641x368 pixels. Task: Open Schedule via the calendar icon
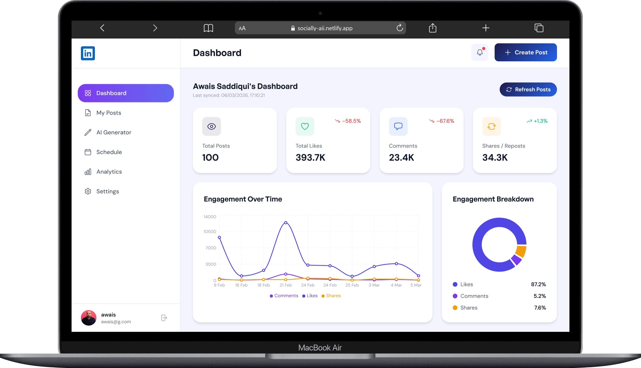[88, 152]
